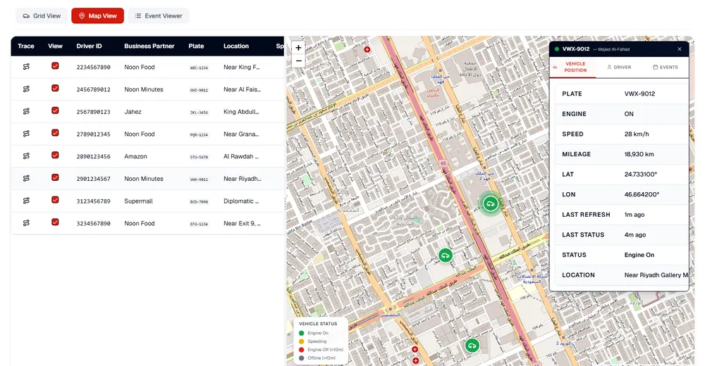Screen dimensions: 705x366
Task: Open trace for driver 3123456789
Action: [26, 201]
